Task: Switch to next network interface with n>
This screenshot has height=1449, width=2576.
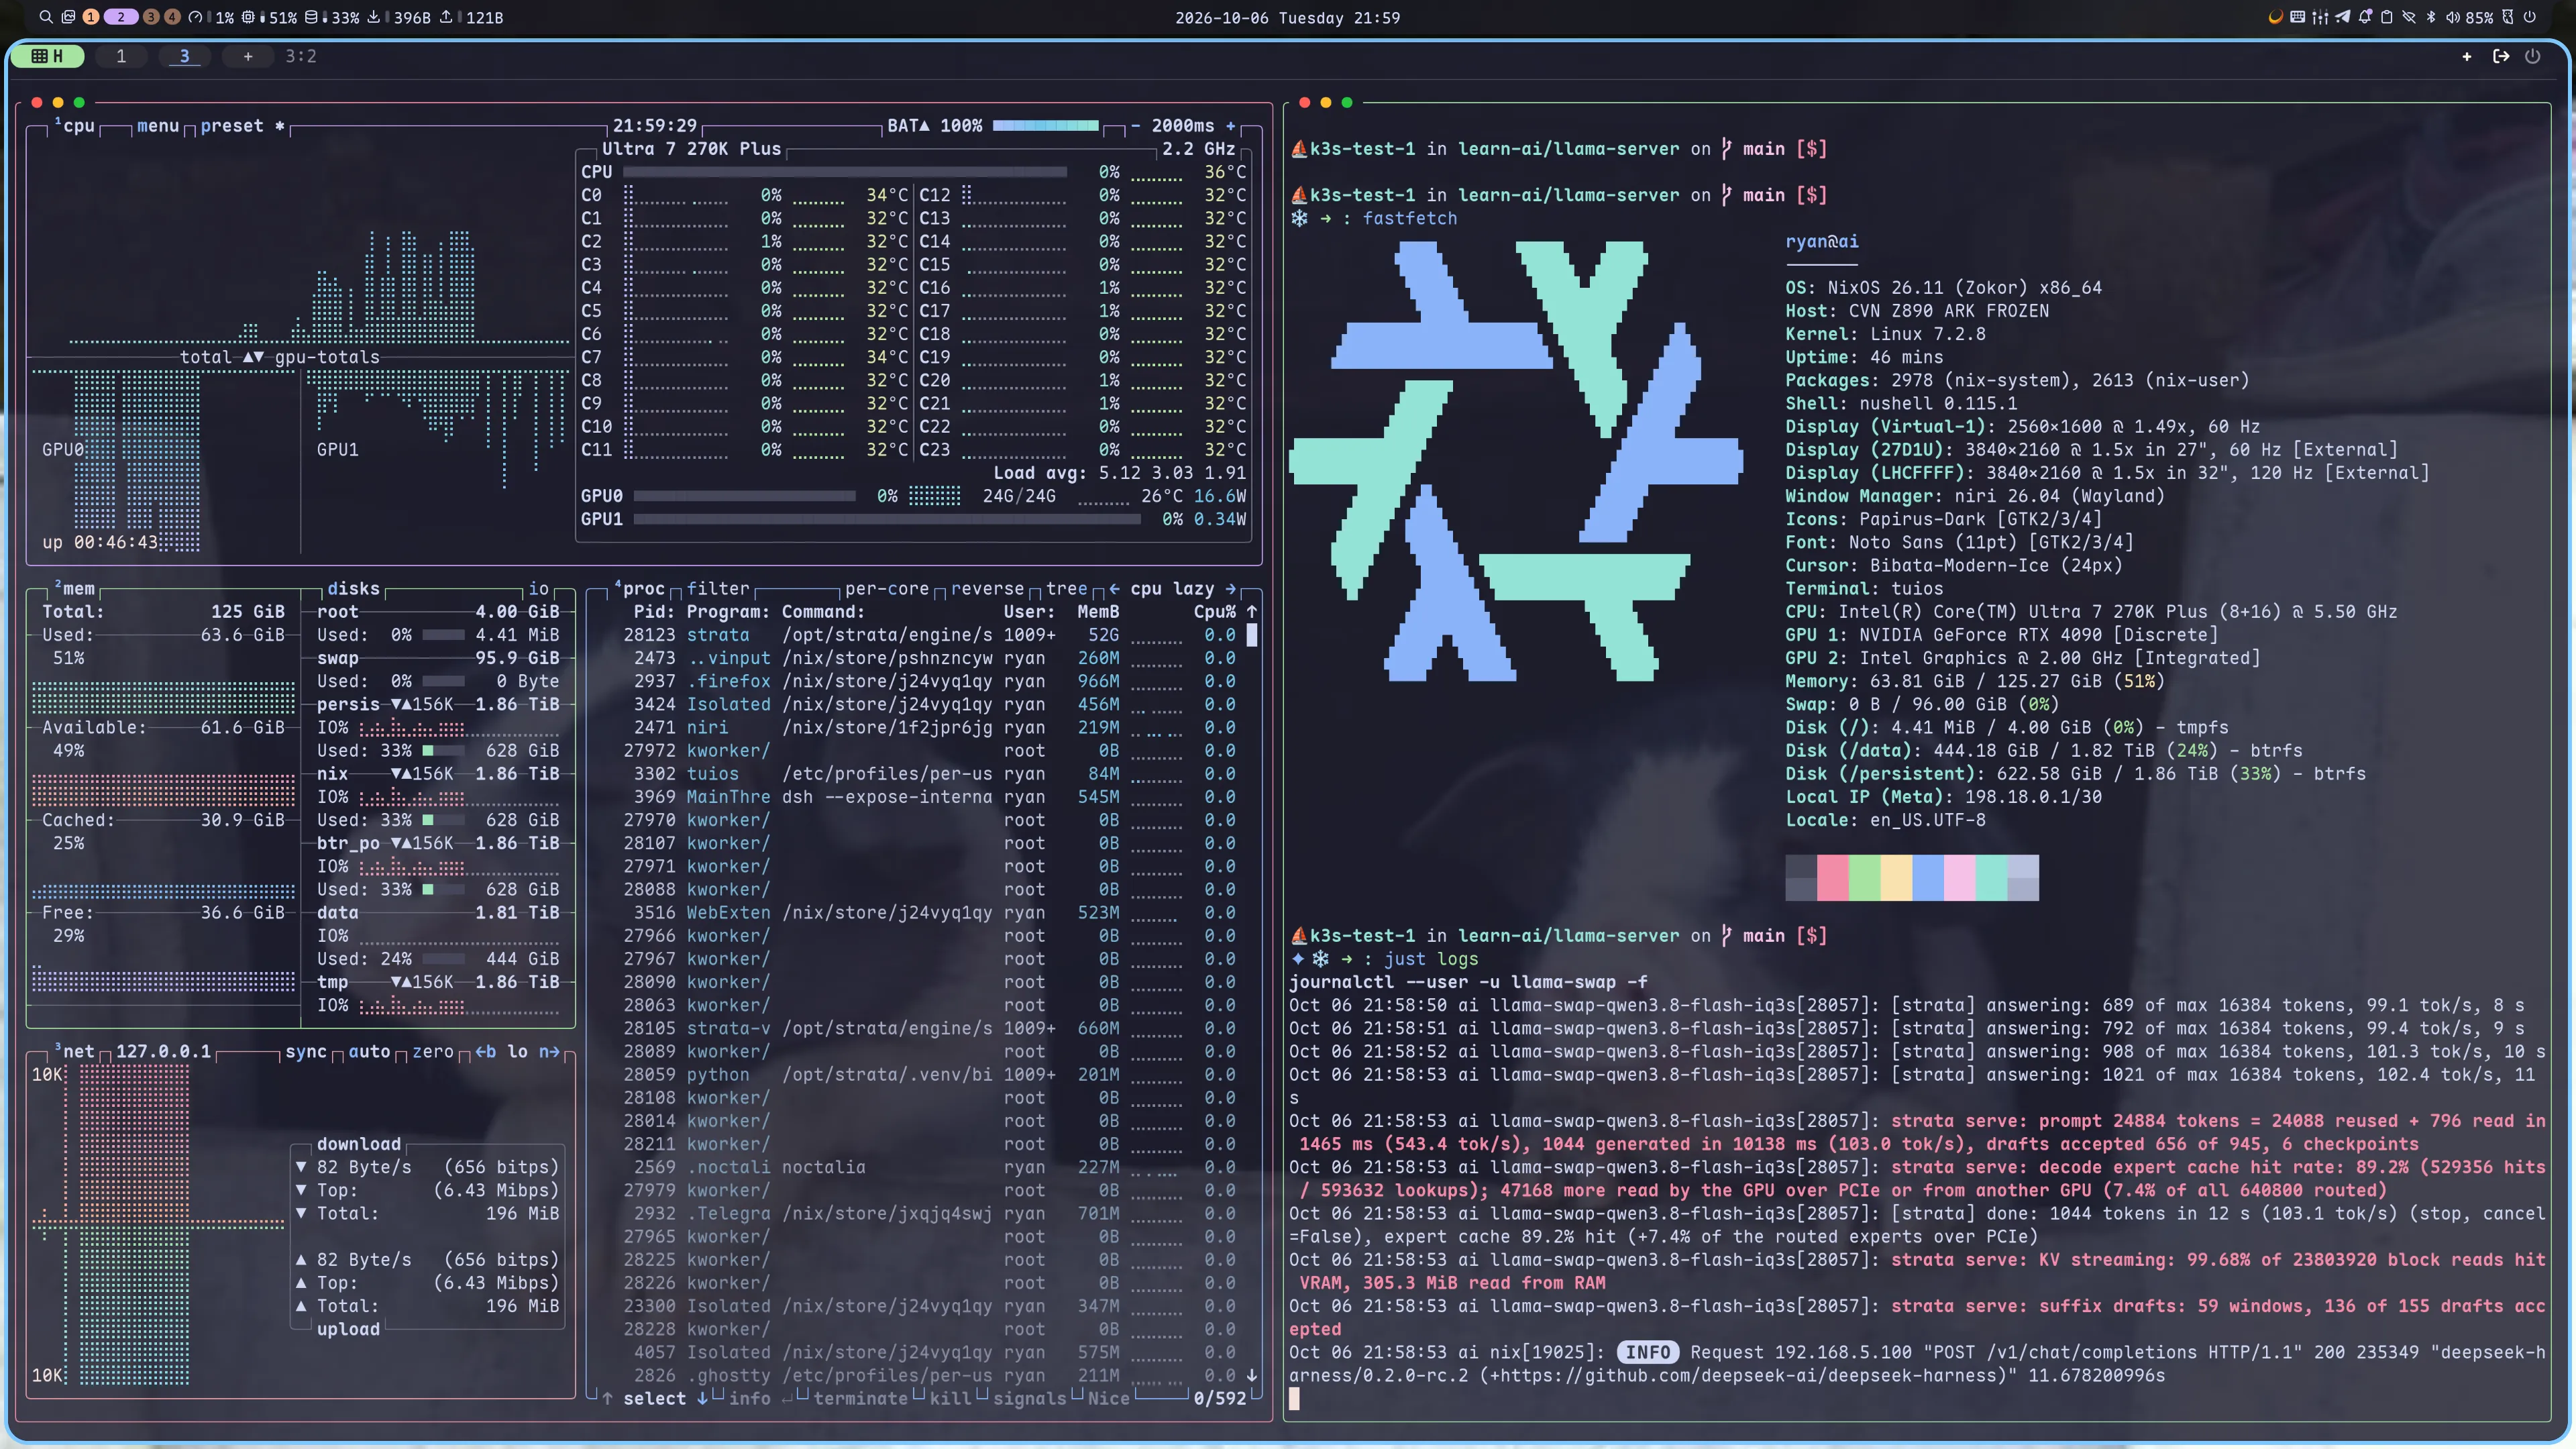Action: (549, 1052)
